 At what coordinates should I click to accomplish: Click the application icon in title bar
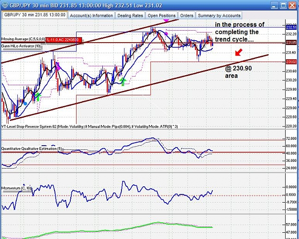click(5, 5)
